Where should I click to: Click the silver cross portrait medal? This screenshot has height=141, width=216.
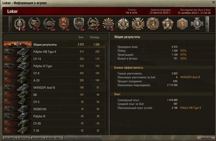click(x=197, y=24)
